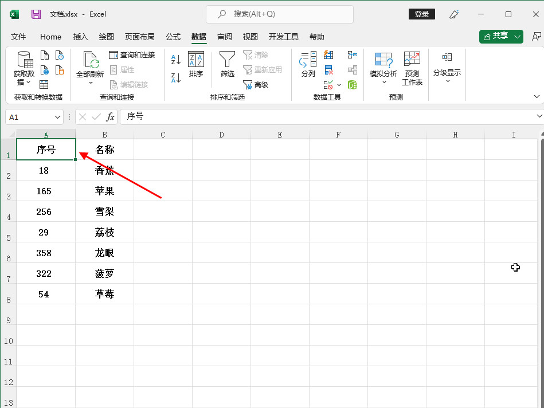Select the cell containing 苹果
Image resolution: width=544 pixels, height=408 pixels.
point(104,191)
